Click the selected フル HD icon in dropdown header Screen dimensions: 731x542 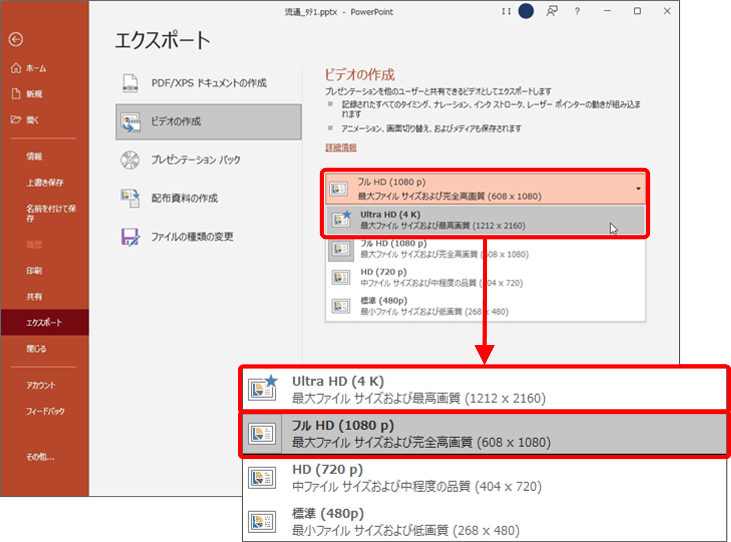pos(338,189)
